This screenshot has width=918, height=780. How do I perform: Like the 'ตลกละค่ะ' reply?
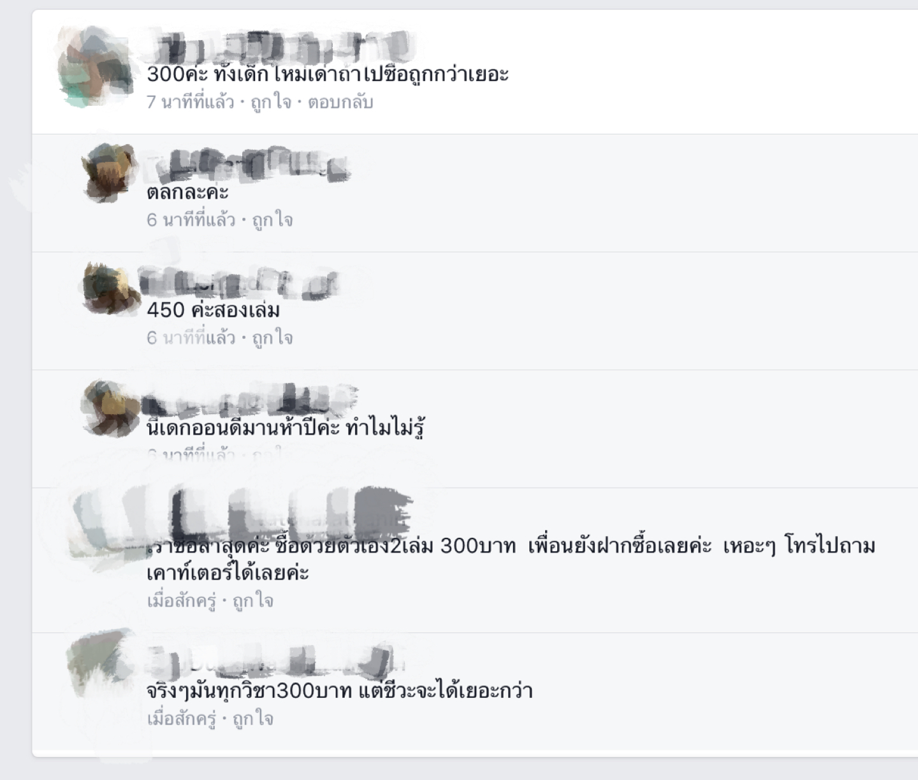(x=272, y=220)
